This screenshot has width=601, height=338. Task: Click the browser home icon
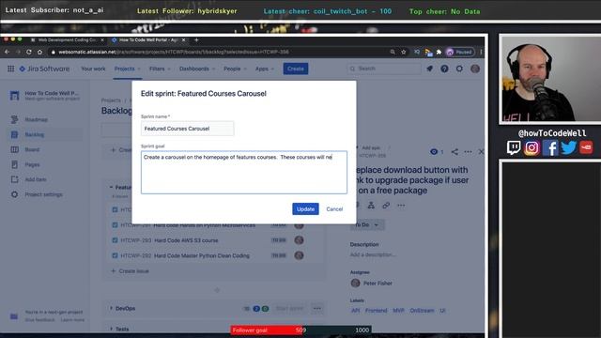tap(39, 52)
